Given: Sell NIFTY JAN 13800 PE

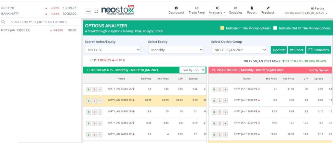Looking at the screenshot, I should (220, 89).
